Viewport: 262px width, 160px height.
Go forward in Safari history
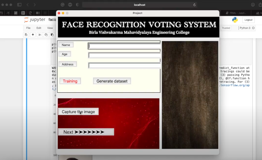[35, 5]
